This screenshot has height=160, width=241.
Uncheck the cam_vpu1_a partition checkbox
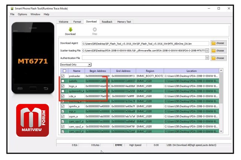(63, 122)
